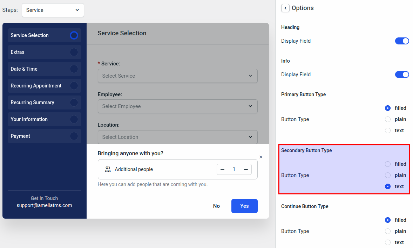Click the Payment step indicator circle
The width and height of the screenshot is (413, 248).
[74, 136]
